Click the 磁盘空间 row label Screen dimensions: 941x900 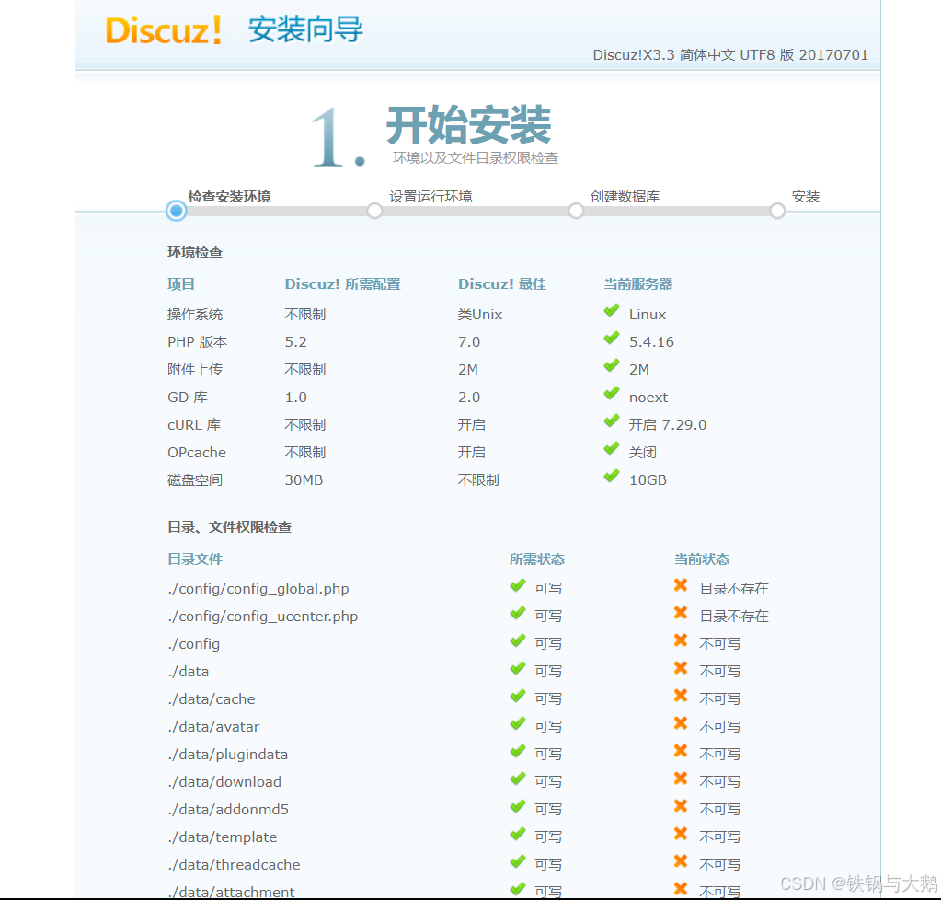(195, 480)
